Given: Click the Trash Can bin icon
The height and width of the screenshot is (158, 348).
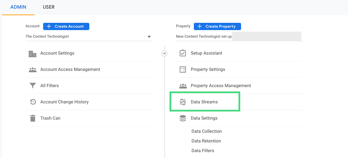Looking at the screenshot, I should 33,118.
